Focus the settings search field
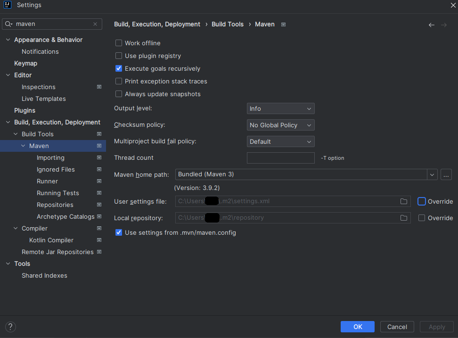458x338 pixels. click(x=52, y=24)
